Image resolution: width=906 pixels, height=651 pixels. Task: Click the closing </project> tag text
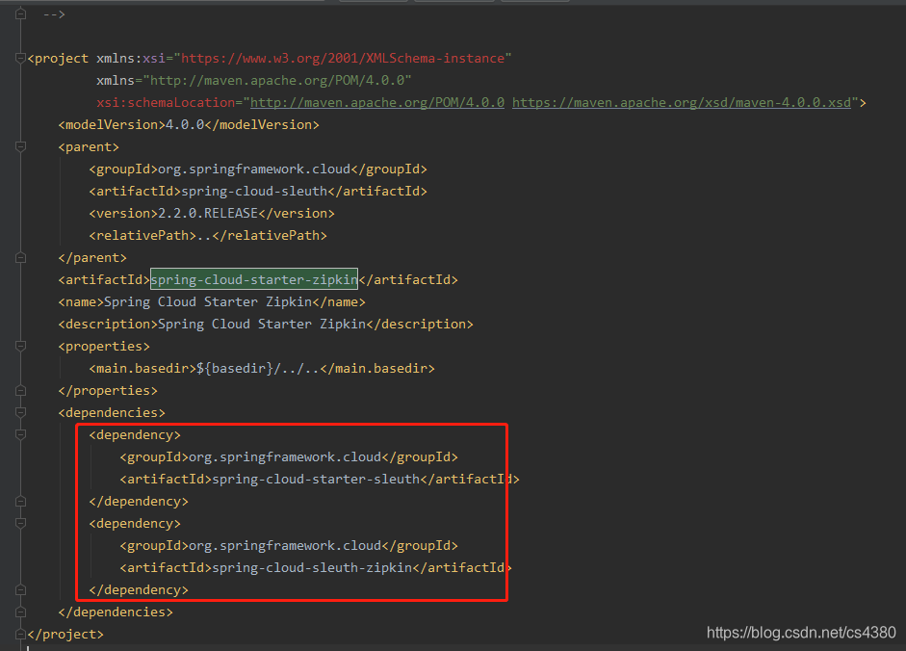[x=65, y=635]
